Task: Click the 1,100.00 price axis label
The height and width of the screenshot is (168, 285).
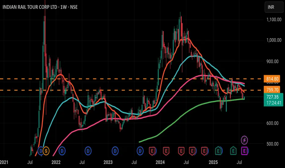Action: pos(274,20)
